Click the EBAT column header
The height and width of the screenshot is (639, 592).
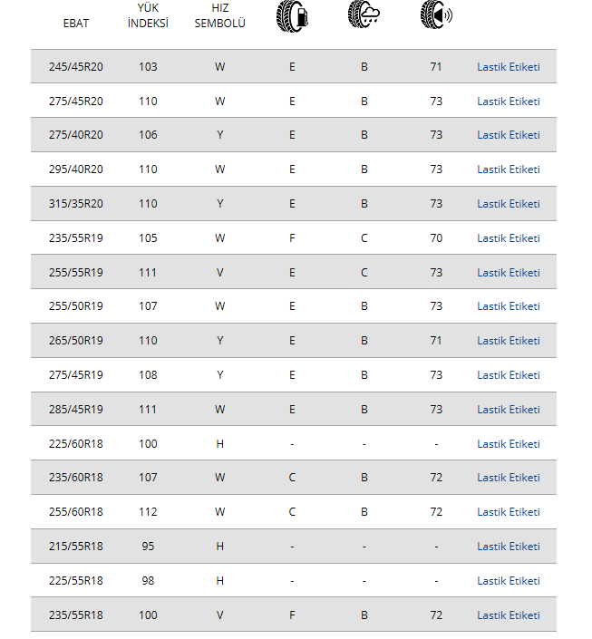[x=76, y=23]
